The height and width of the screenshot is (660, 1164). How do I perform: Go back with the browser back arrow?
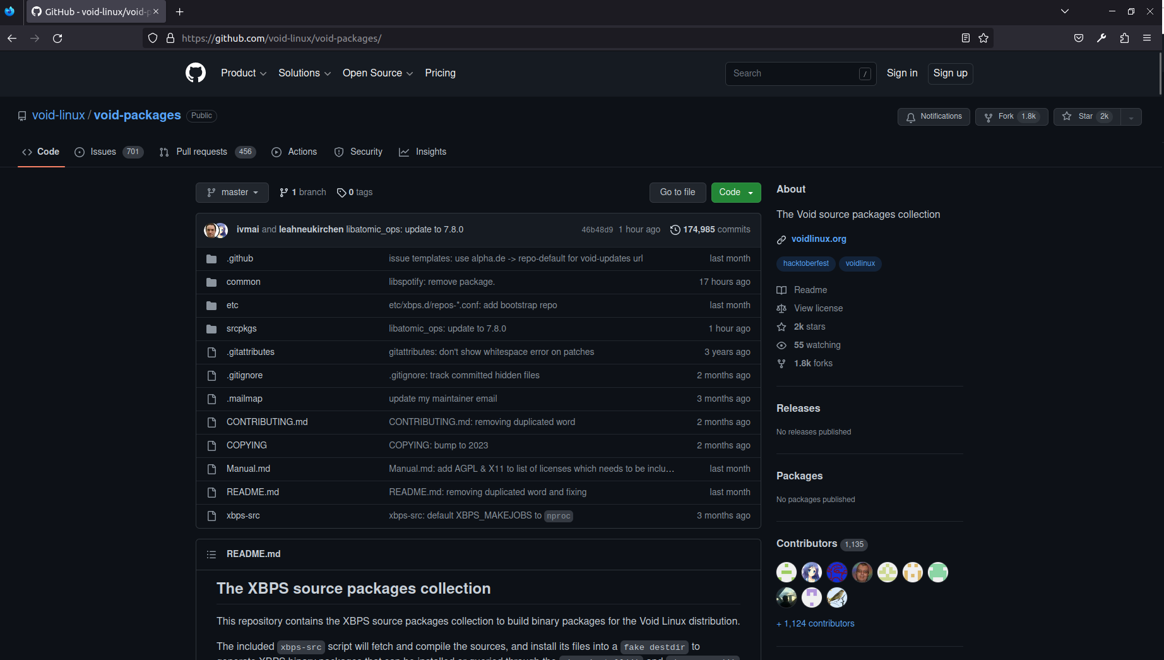tap(12, 39)
